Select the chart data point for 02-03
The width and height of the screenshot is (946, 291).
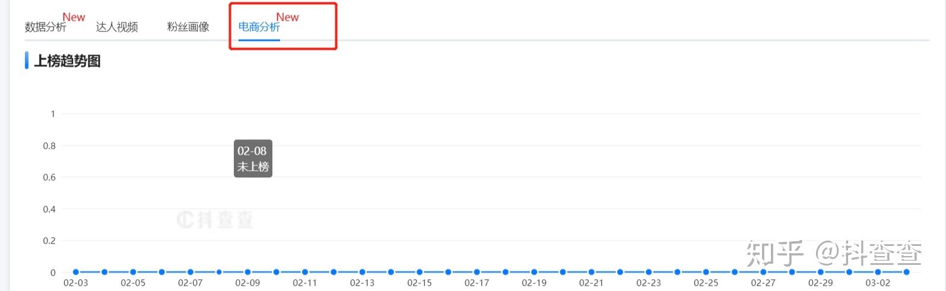click(x=76, y=272)
